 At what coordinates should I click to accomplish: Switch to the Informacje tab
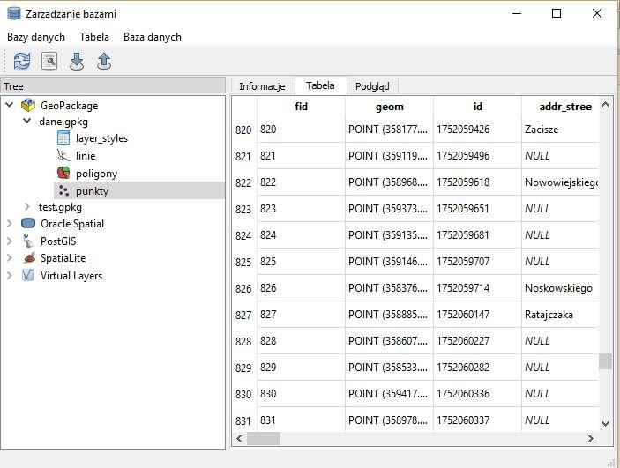[x=262, y=86]
